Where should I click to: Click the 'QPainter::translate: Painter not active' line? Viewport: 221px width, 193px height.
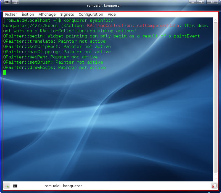click(x=54, y=42)
